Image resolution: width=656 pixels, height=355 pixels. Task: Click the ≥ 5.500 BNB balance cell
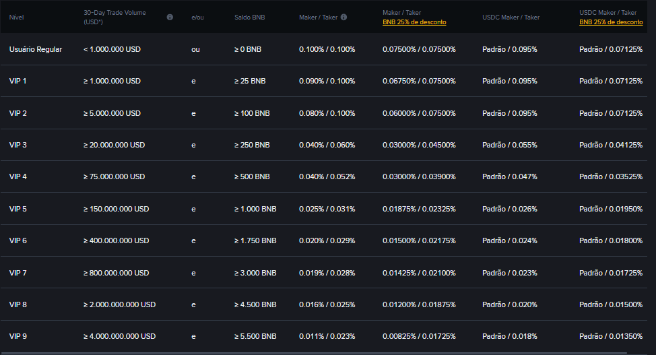click(255, 336)
